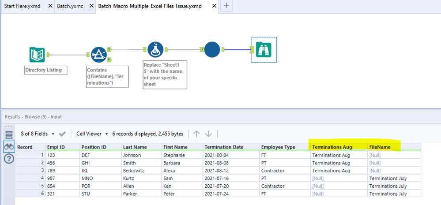Select the Position ID cell GHI
Image resolution: width=441 pixels, height=205 pixels.
[x=101, y=163]
